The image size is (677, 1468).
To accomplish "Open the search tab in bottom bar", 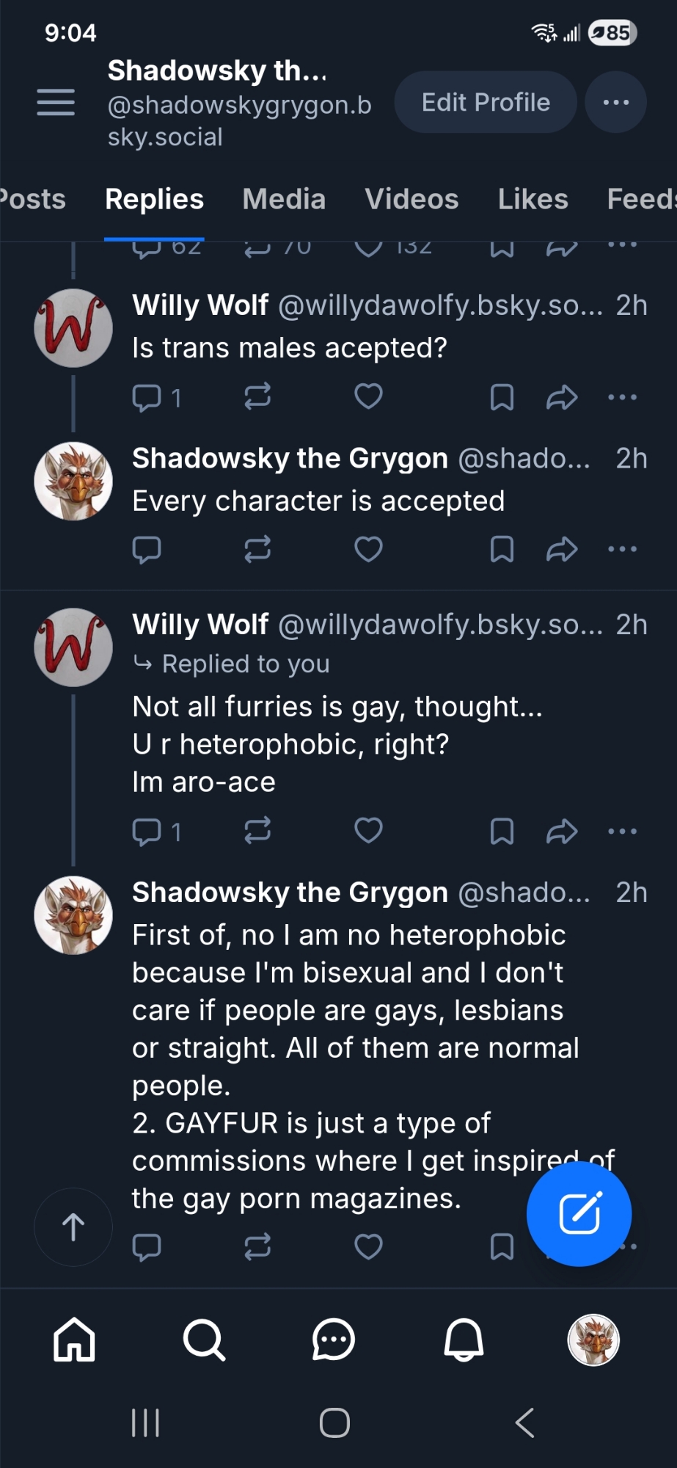I will click(x=203, y=1340).
